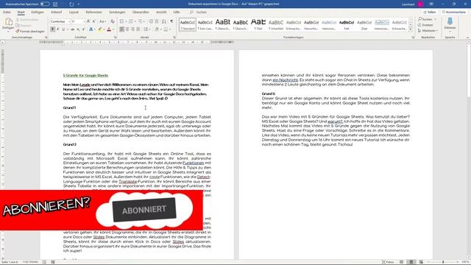Open the Kommentare button
471x265 pixels.
[x=454, y=12]
